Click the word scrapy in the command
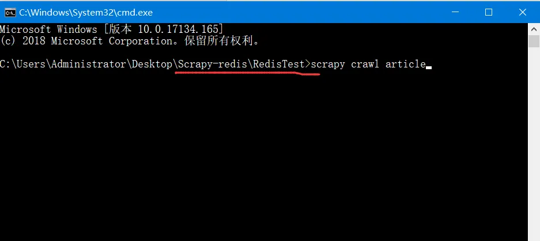 (x=328, y=64)
